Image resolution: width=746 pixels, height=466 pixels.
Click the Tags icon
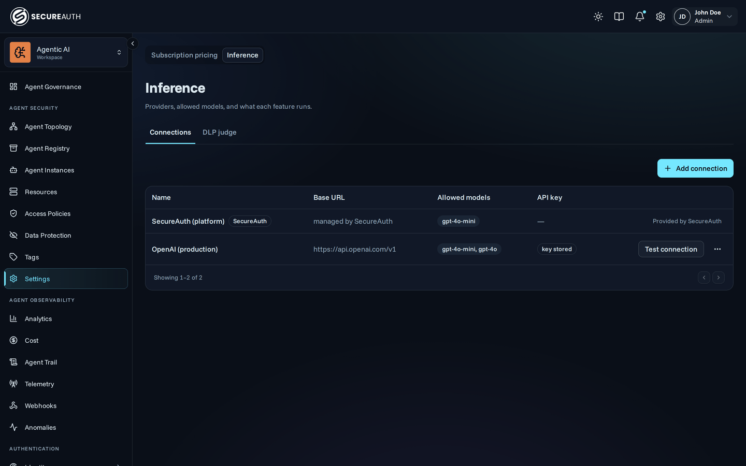tap(13, 257)
